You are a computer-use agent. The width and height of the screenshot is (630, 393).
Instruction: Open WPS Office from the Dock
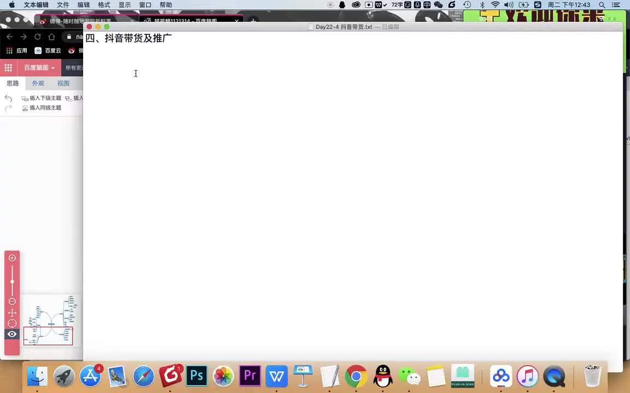tap(276, 376)
